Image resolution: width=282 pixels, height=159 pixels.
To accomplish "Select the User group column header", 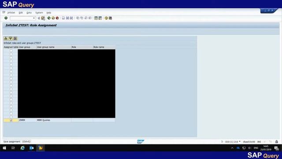I will pyautogui.click(x=27, y=47).
